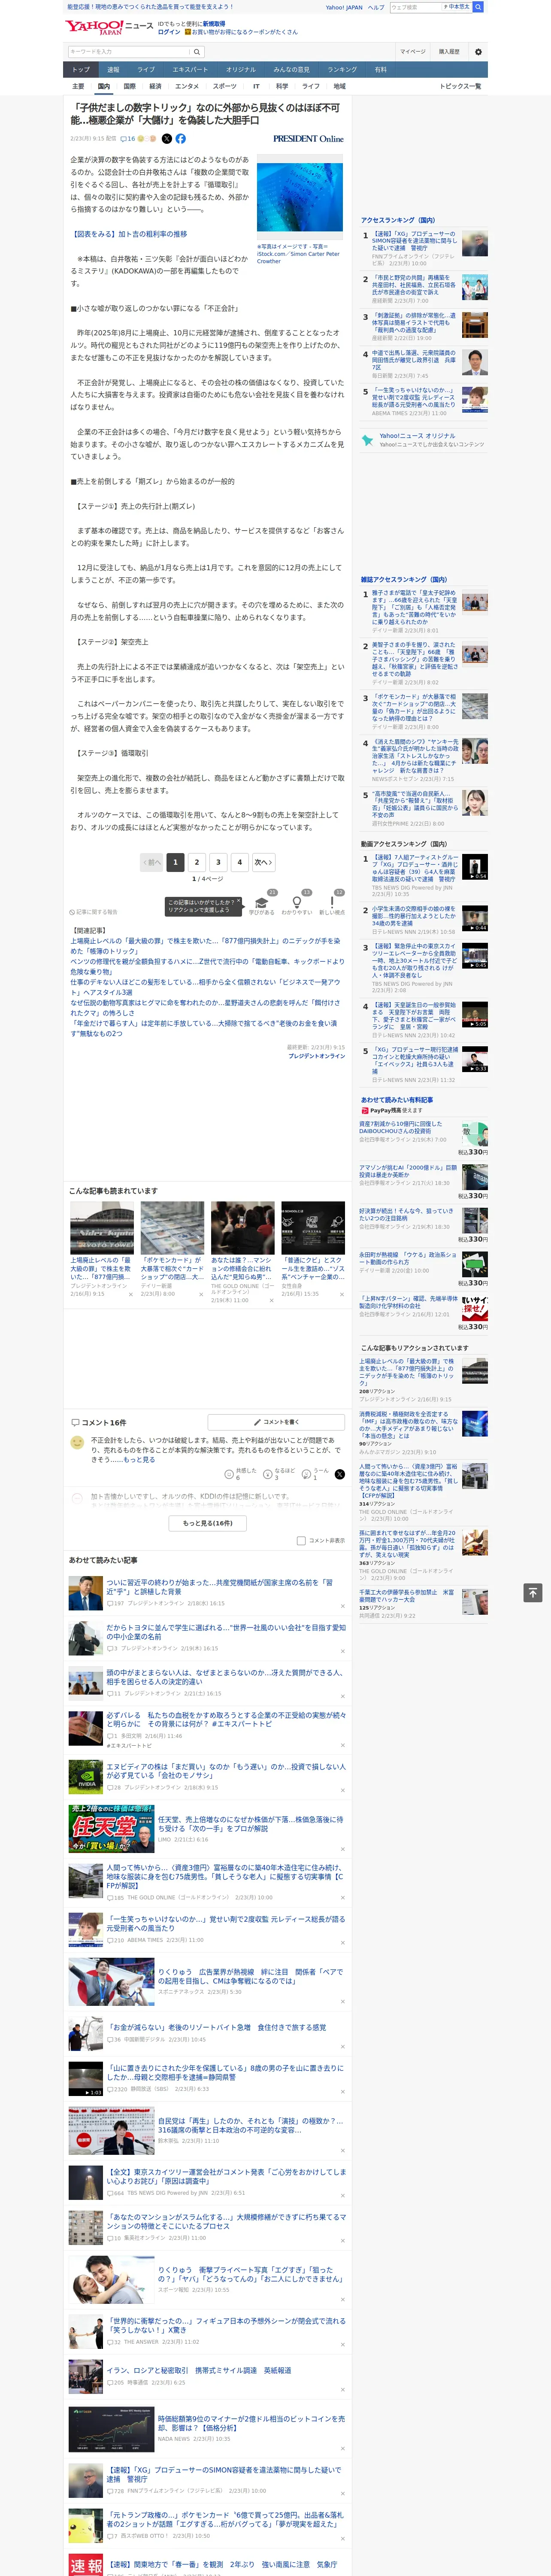This screenshot has height=2576, width=551.
Task: React with わかりやすい lightbulb icon
Action: pos(297,902)
